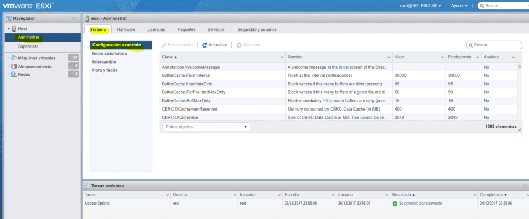Click the Acciones gear icon
Screen dimensions: 529x219
239,45
